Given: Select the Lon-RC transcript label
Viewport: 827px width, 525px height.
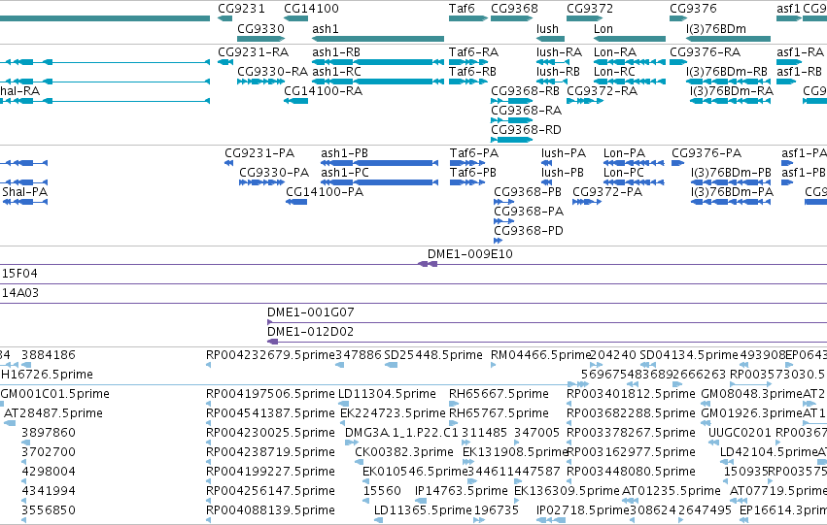Looking at the screenshot, I should tap(614, 72).
